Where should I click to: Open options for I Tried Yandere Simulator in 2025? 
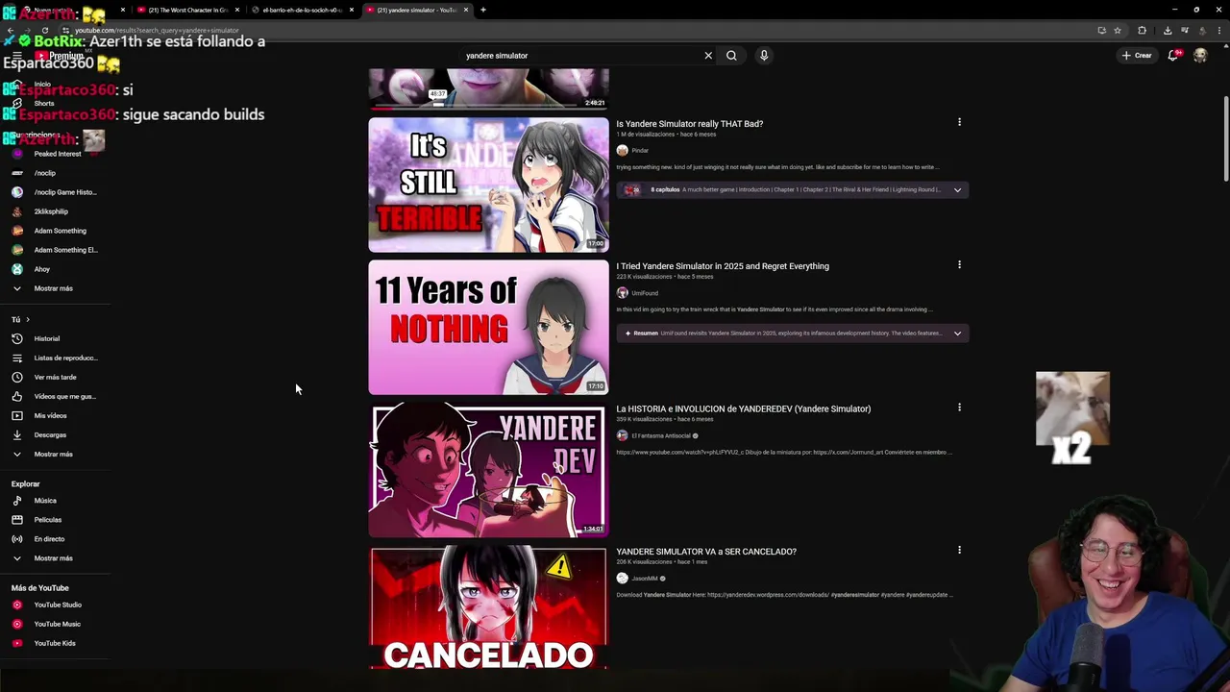click(959, 264)
